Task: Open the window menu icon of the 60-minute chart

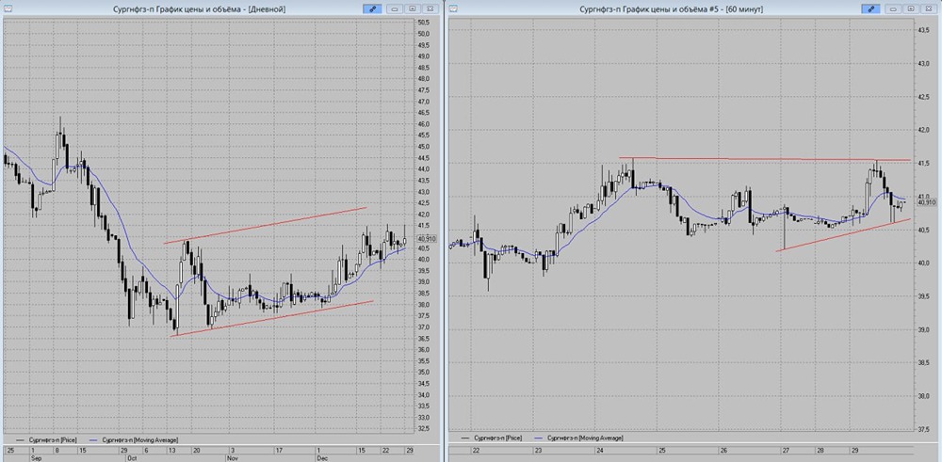Action: click(453, 8)
